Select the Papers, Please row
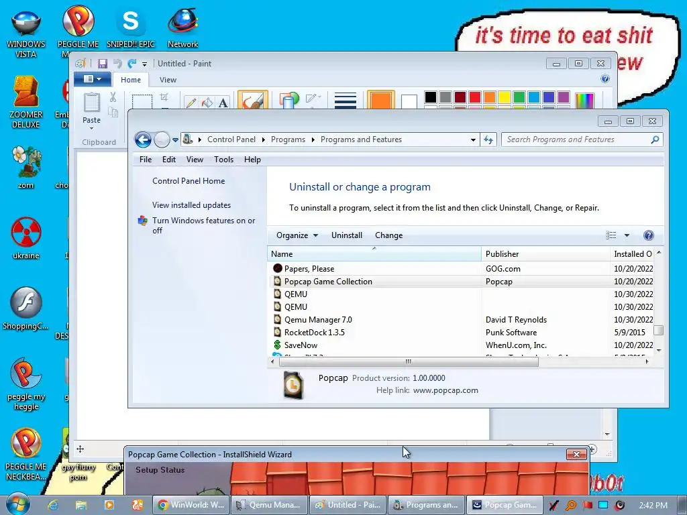The image size is (687, 515). pos(462,268)
